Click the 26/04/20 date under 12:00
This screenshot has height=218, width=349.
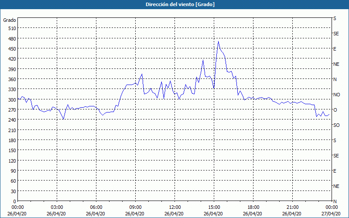(174, 214)
